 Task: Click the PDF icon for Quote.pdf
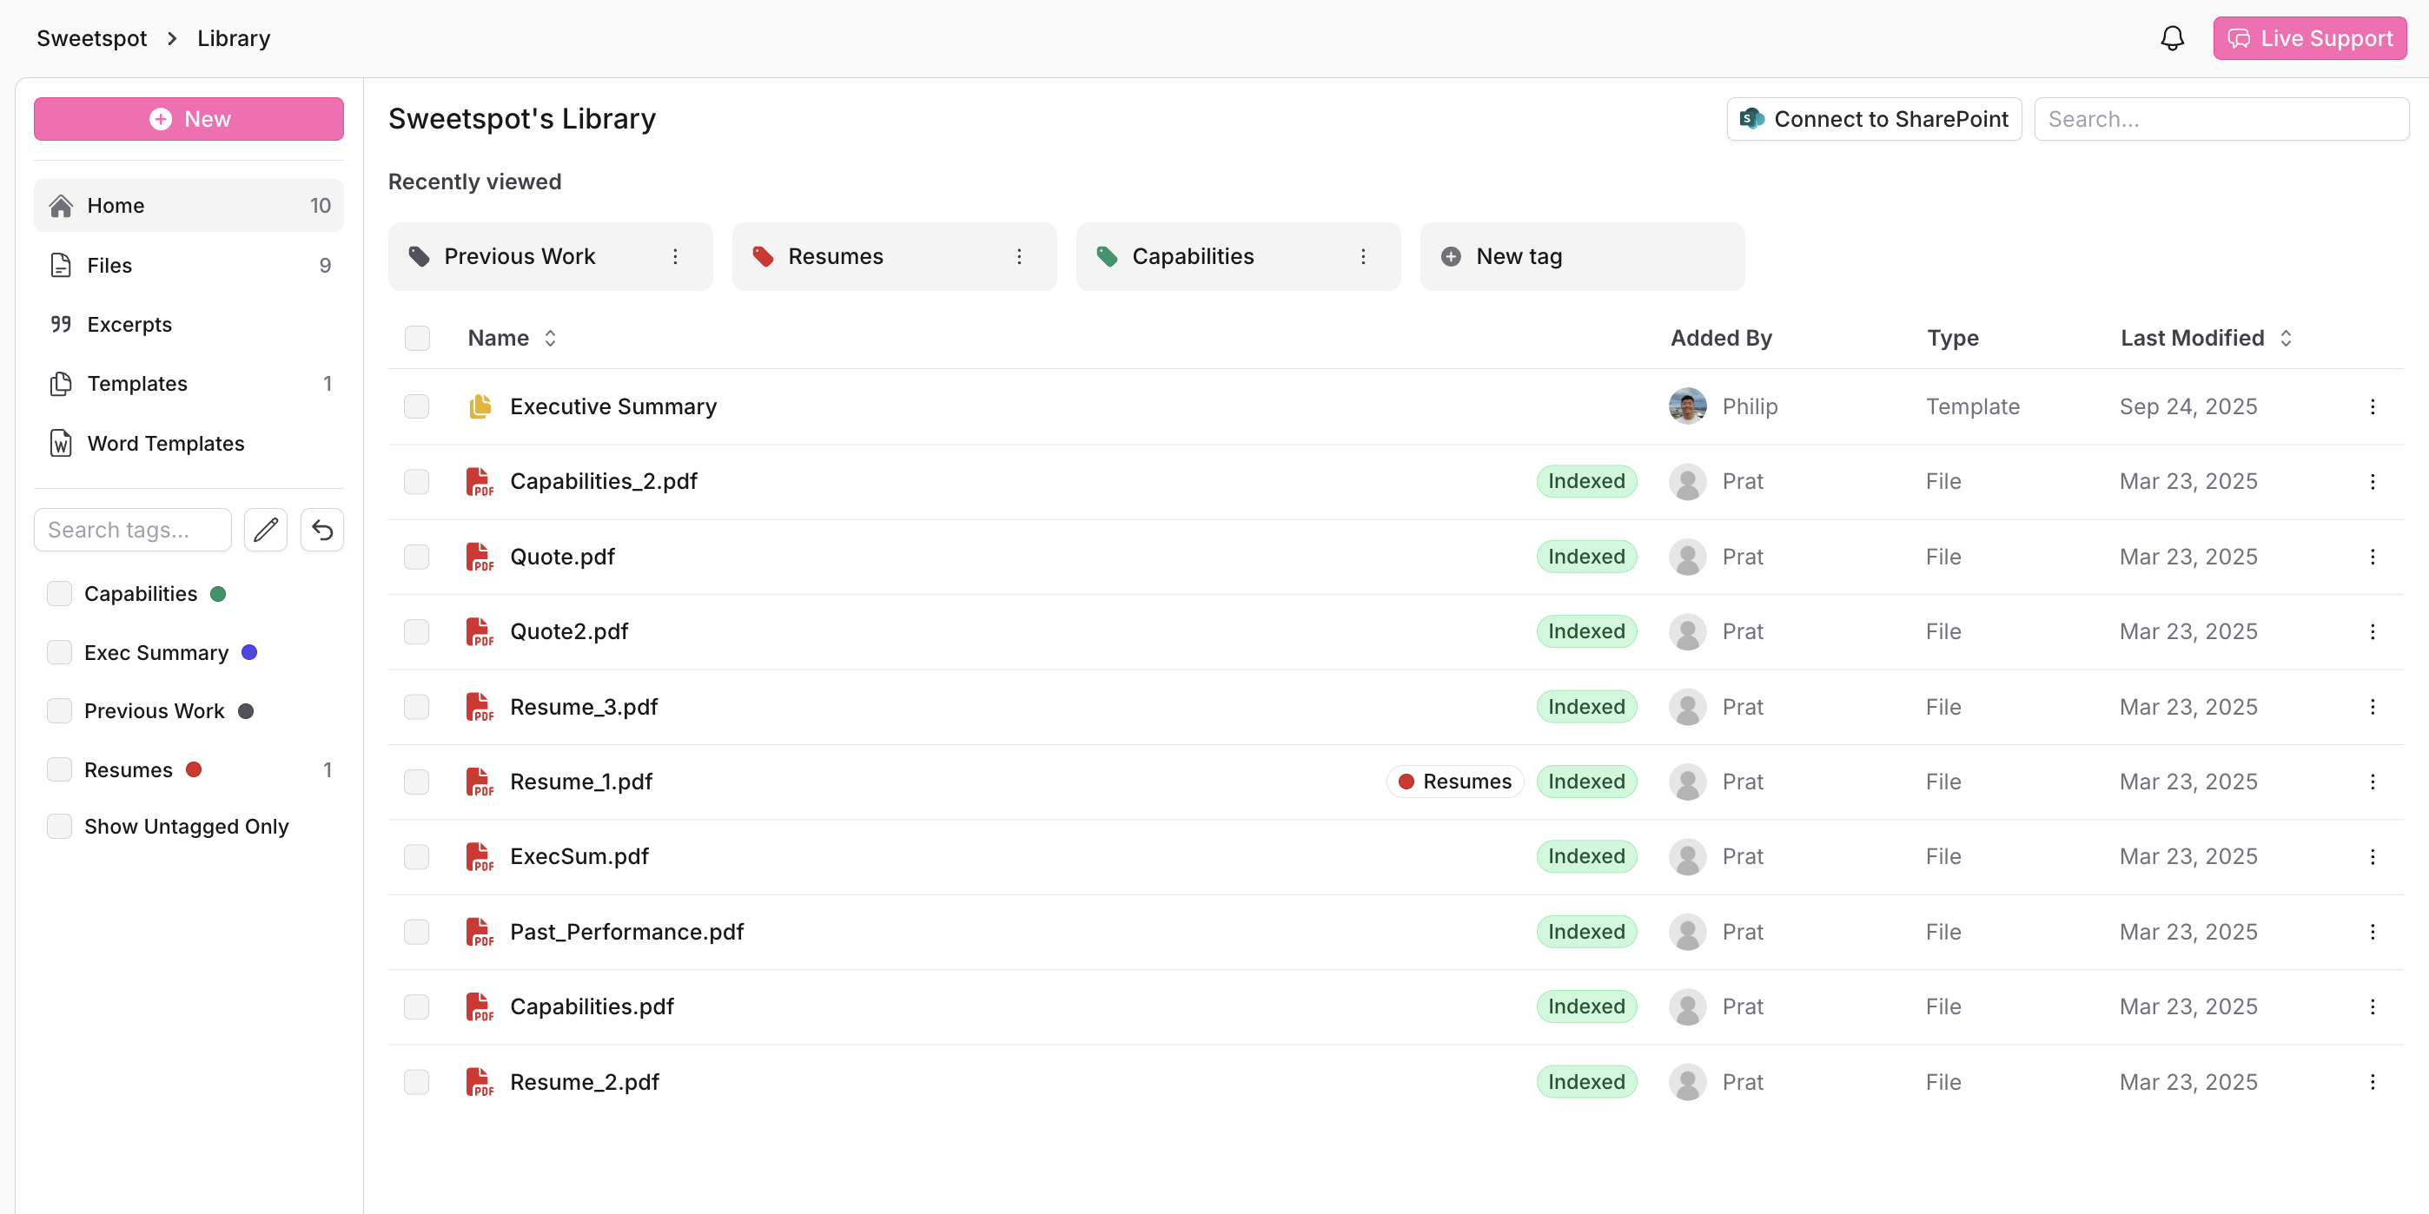pyautogui.click(x=480, y=557)
